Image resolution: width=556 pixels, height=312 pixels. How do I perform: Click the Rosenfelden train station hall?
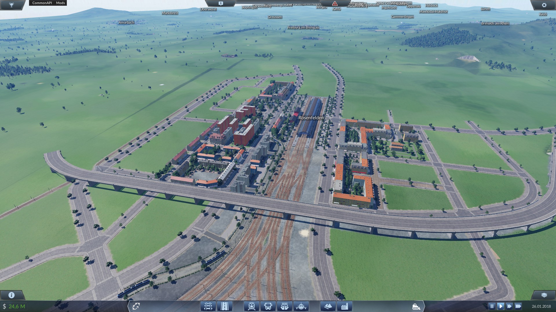pos(311,116)
